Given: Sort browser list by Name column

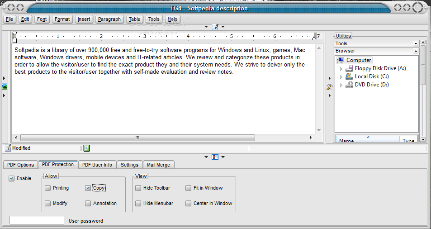Looking at the screenshot, I should (x=367, y=139).
